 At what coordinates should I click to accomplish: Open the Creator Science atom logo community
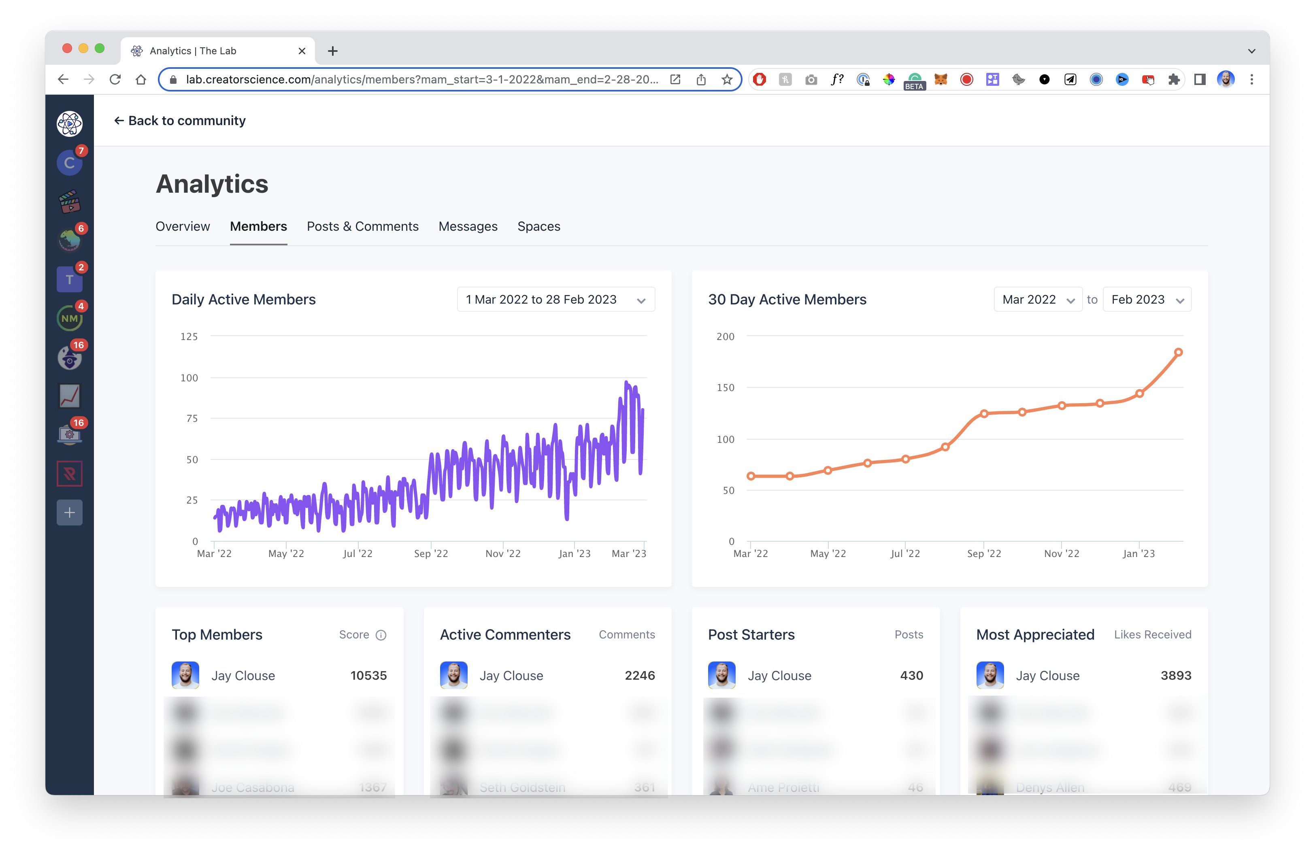pyautogui.click(x=69, y=123)
